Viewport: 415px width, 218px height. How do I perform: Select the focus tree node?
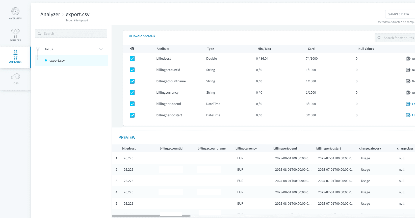pyautogui.click(x=49, y=49)
